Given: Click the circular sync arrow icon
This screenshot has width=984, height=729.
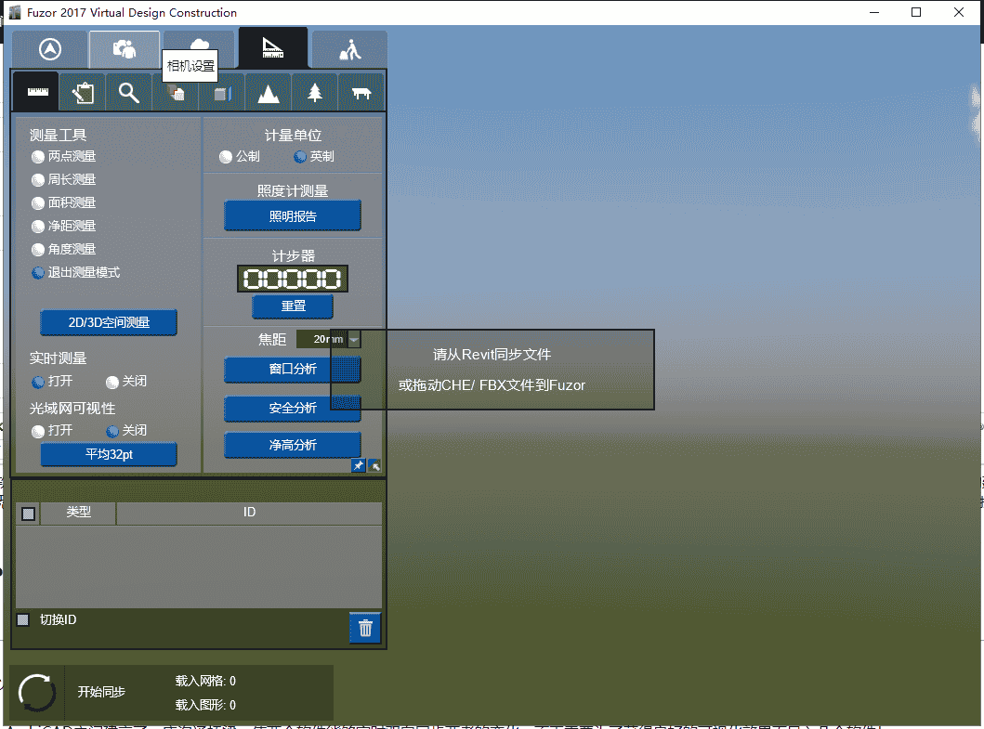Looking at the screenshot, I should point(36,693).
